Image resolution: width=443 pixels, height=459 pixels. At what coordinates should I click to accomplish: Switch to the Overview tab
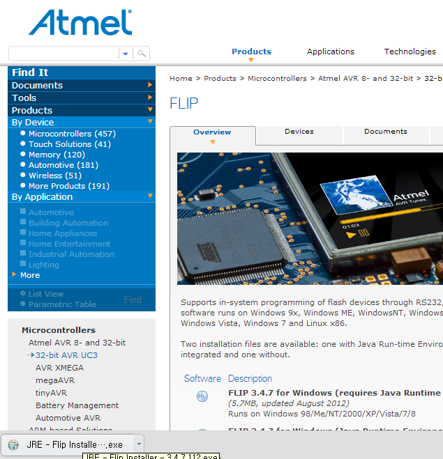pos(213,136)
